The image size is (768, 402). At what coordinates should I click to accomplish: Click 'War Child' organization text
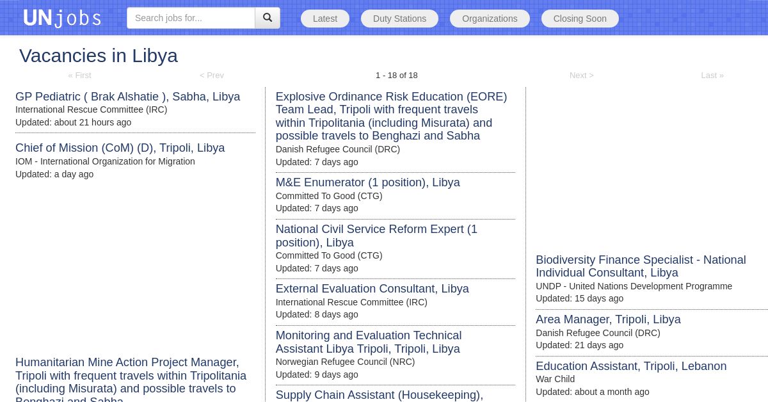[555, 379]
